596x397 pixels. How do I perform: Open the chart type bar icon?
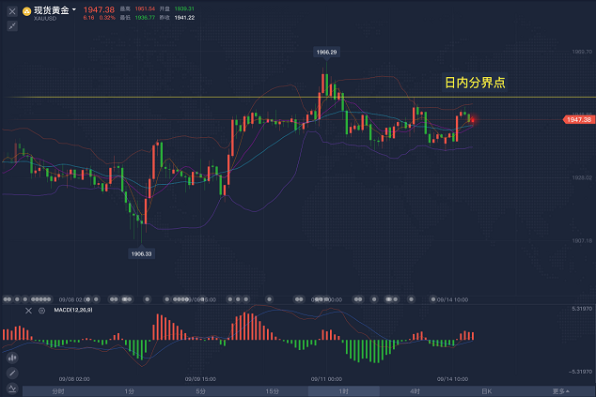[12, 357]
